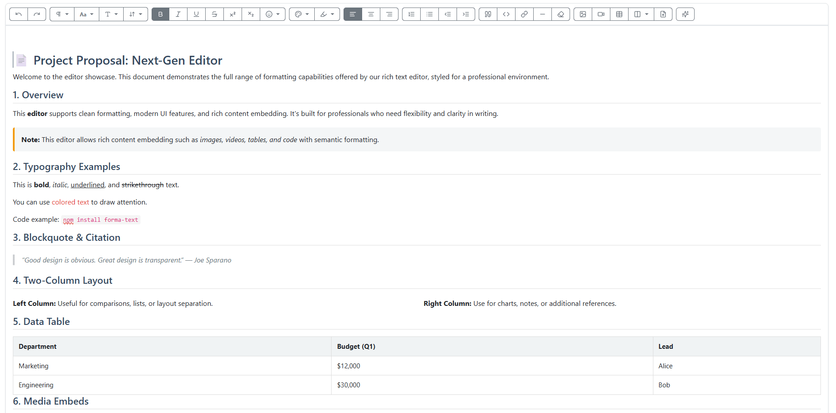The image size is (836, 413).
Task: Toggle italic formatting
Action: click(178, 14)
